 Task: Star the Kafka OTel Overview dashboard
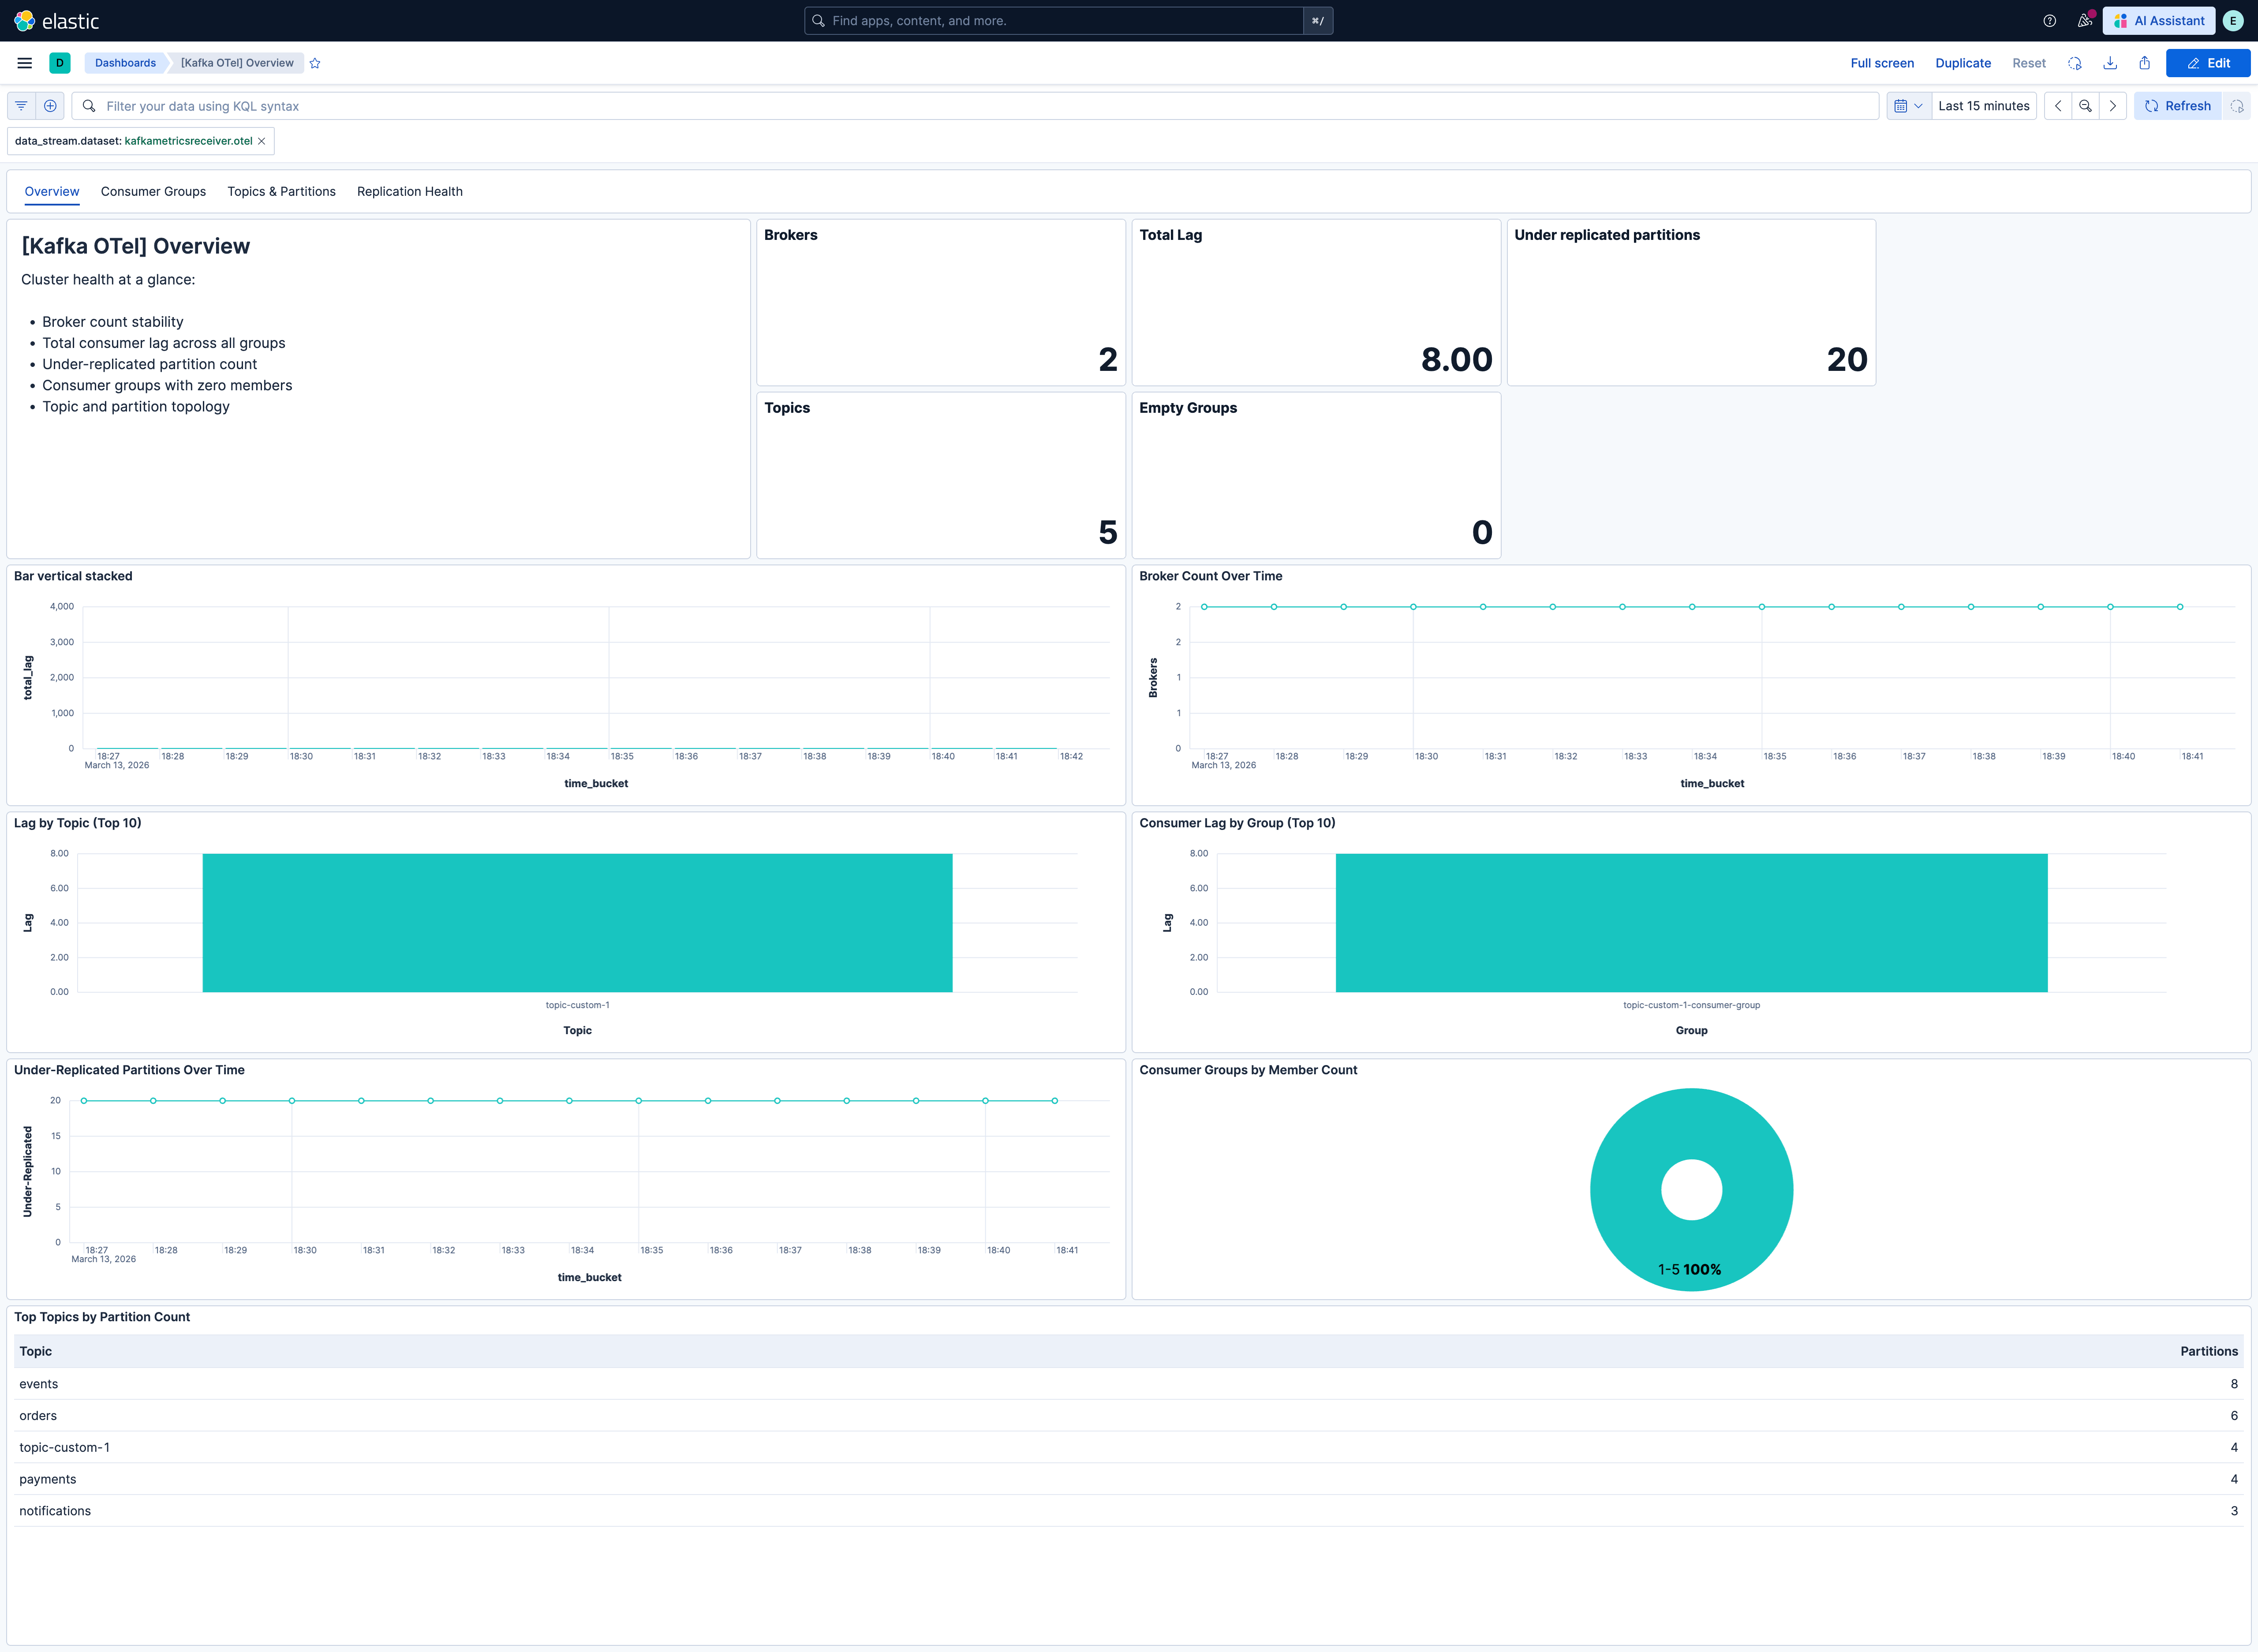[315, 63]
